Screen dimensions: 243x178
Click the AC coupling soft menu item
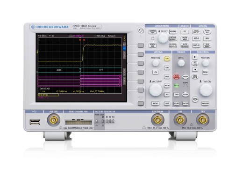point(124,44)
